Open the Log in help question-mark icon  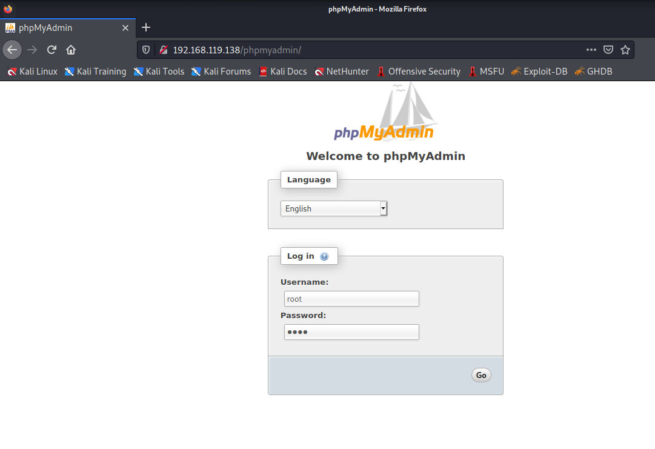click(x=324, y=256)
